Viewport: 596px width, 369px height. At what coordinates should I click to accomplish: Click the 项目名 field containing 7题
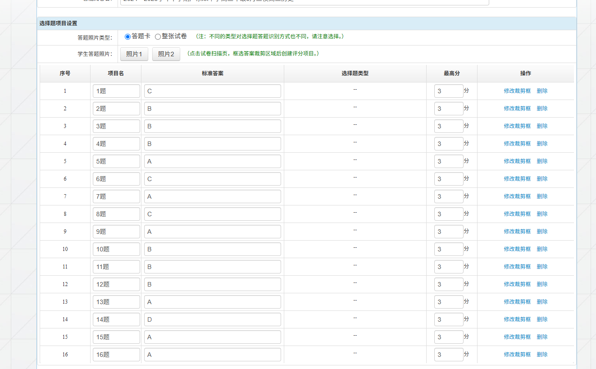click(x=116, y=196)
